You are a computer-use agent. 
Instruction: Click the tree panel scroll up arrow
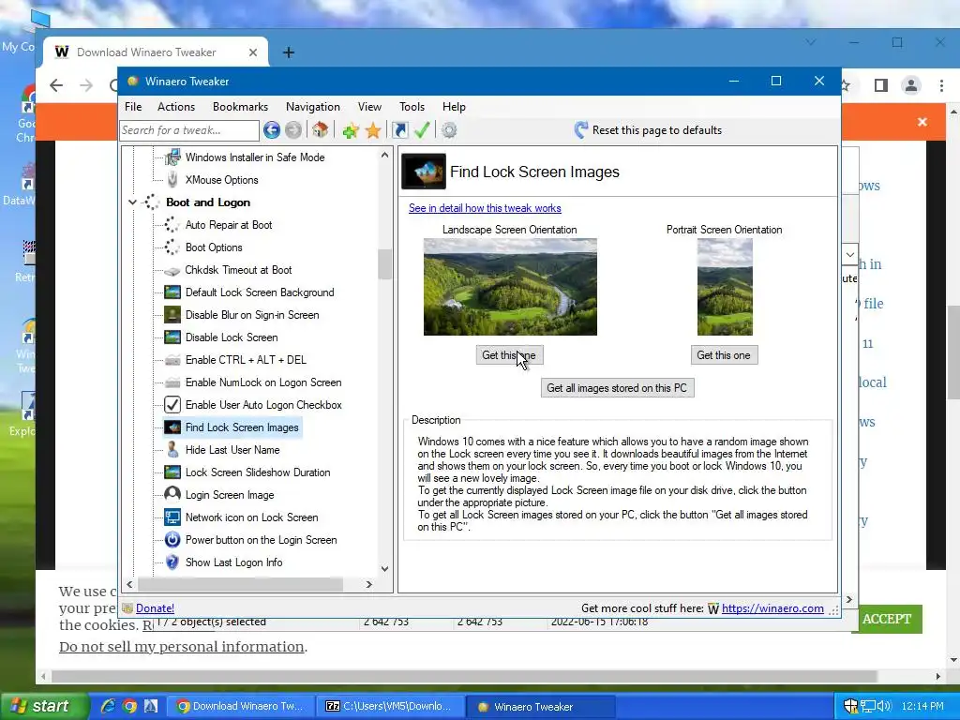tap(384, 155)
